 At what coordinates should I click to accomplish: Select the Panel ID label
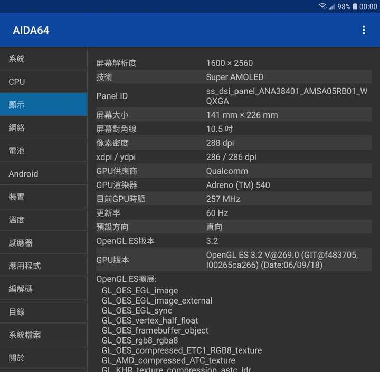(x=112, y=96)
